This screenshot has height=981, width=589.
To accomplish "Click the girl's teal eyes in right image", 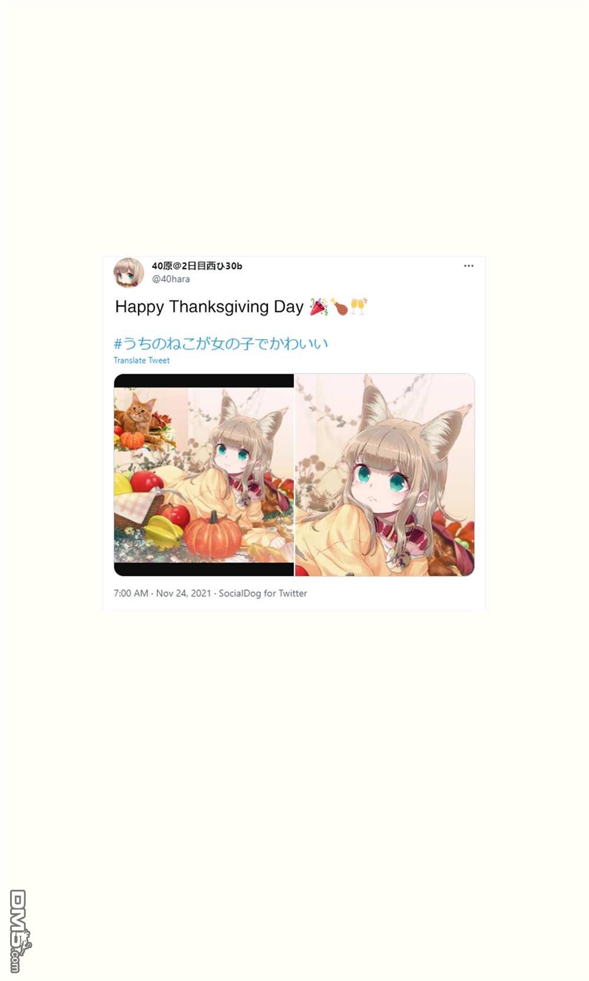I will [x=381, y=477].
